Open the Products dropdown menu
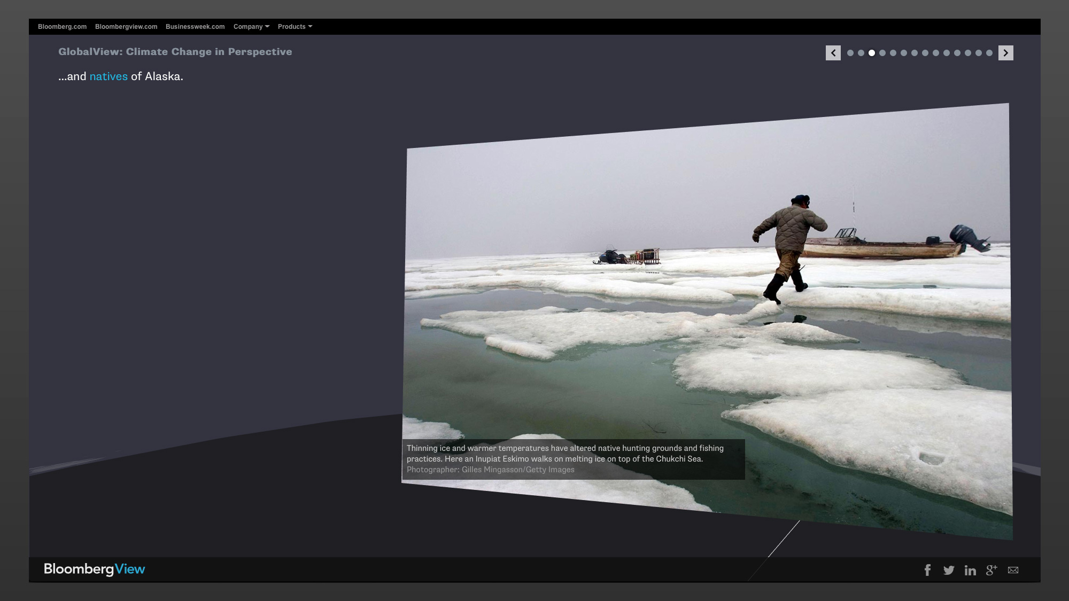 295,27
